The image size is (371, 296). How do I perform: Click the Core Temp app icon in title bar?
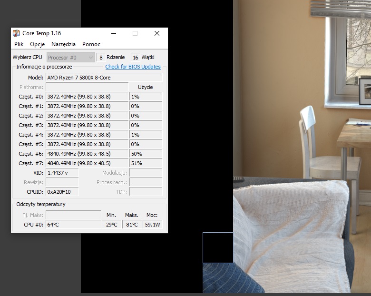tap(16, 33)
